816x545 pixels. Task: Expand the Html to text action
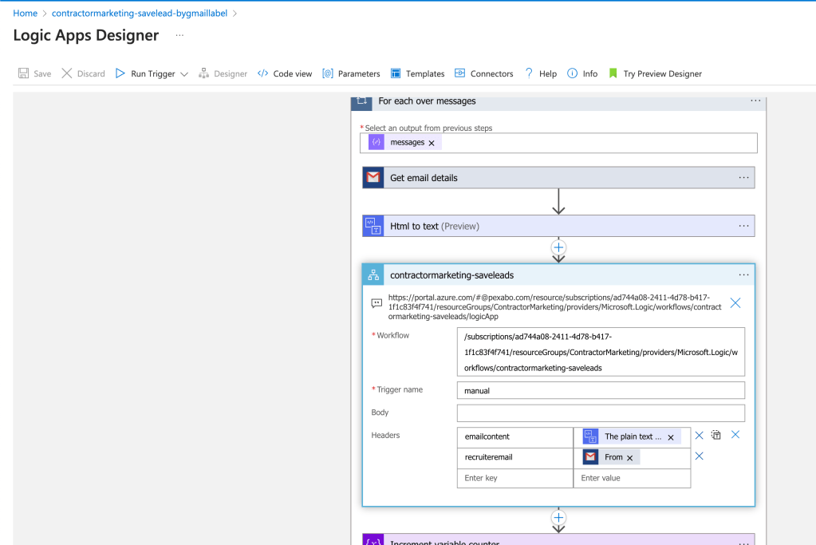click(x=558, y=226)
